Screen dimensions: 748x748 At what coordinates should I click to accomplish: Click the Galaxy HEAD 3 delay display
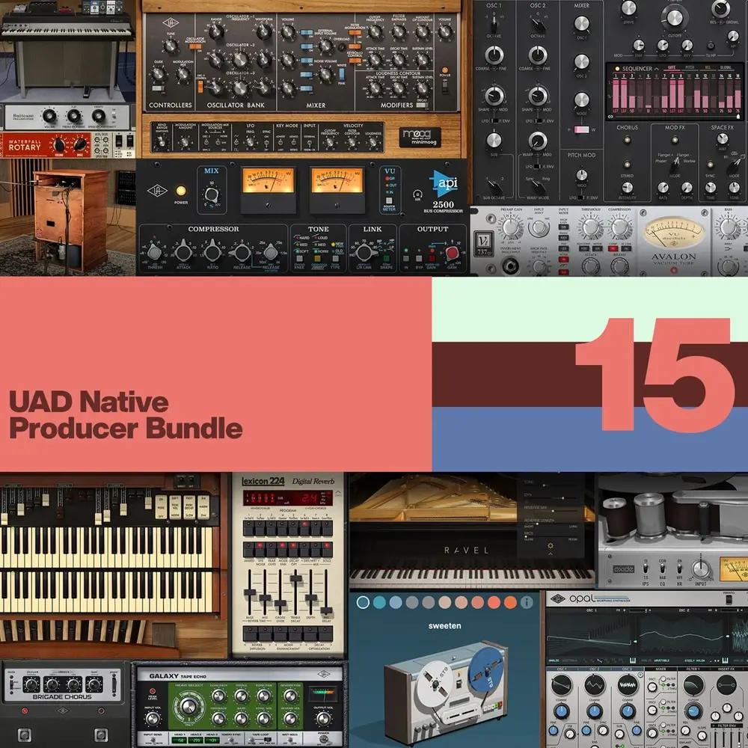coord(212,741)
